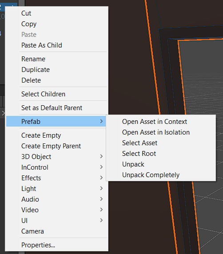Choose Delete from the menu
This screenshot has height=254, width=223.
coord(56,80)
